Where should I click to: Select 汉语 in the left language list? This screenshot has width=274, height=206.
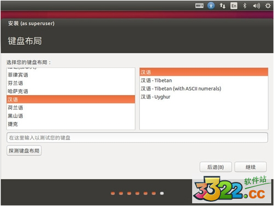[x=71, y=99]
